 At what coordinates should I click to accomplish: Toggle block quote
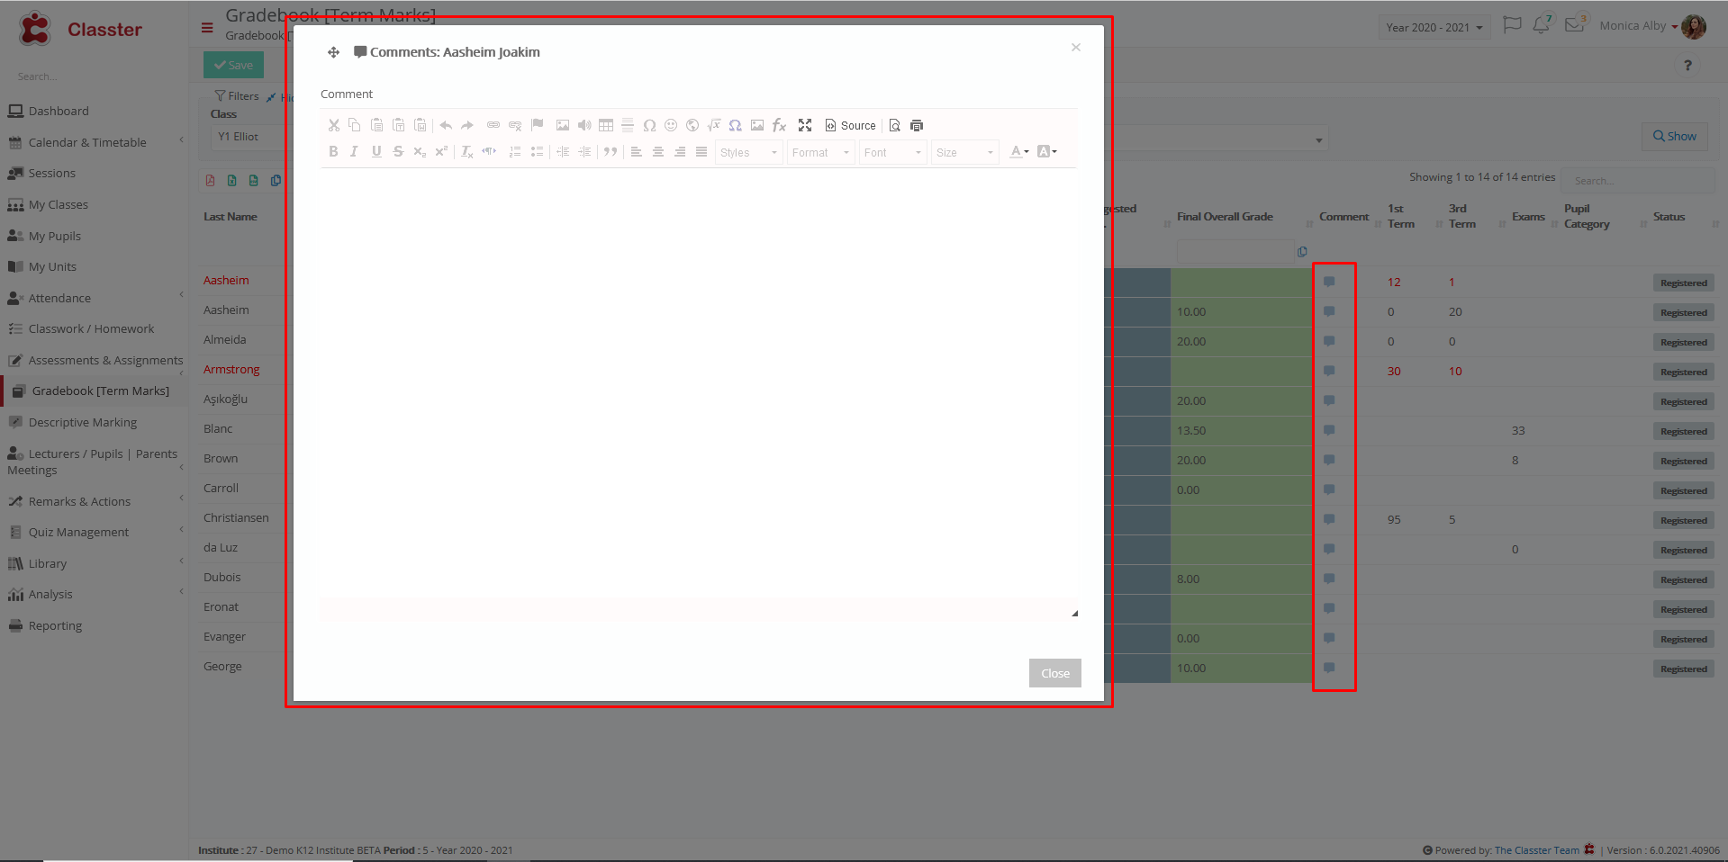[x=611, y=152]
